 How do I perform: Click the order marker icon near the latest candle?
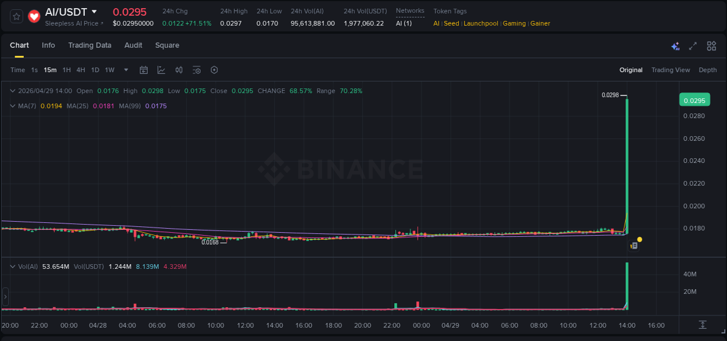click(633, 246)
